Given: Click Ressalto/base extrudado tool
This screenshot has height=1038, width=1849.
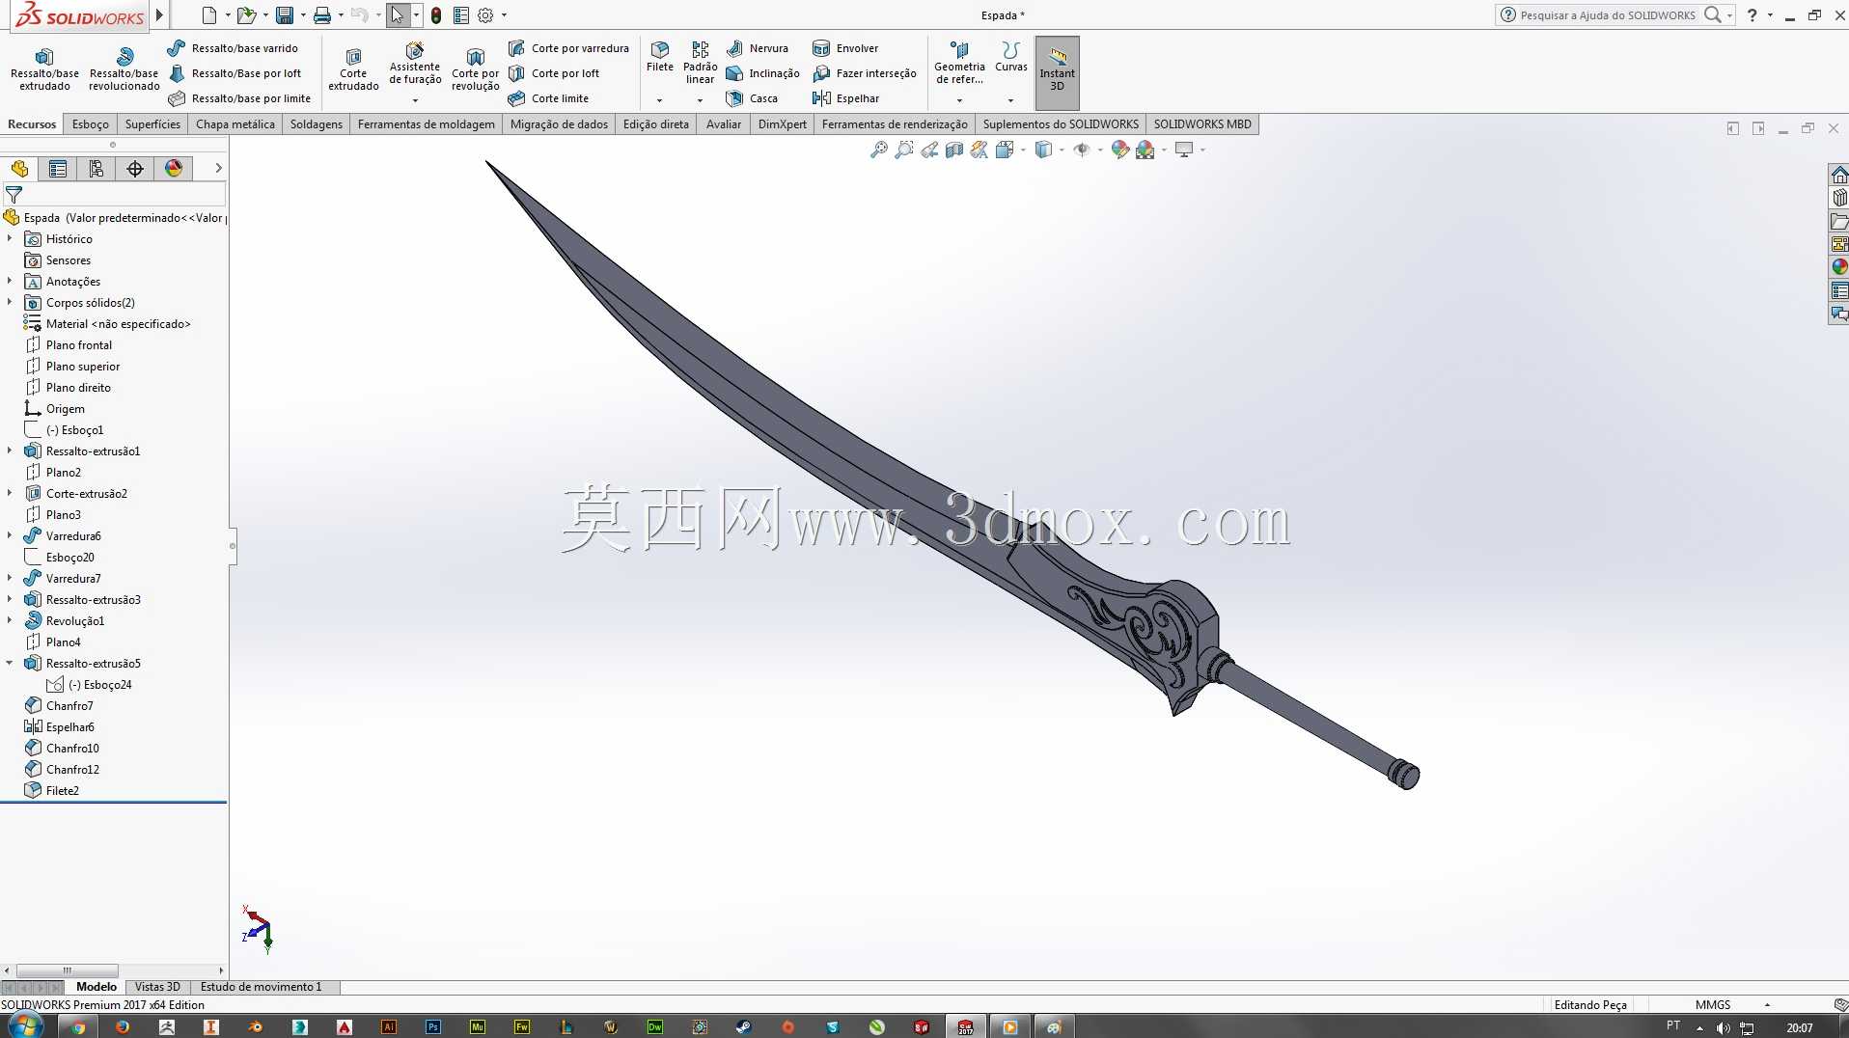Looking at the screenshot, I should click(x=44, y=69).
